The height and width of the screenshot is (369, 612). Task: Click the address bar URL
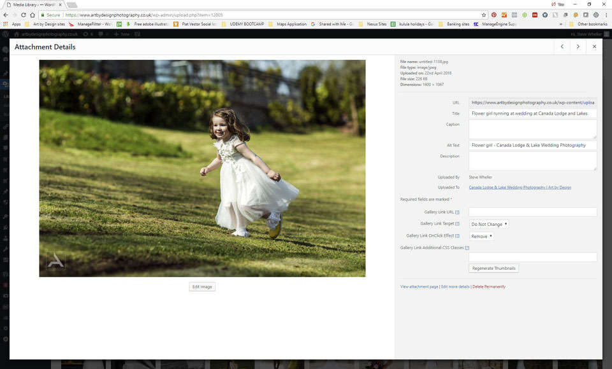point(143,15)
